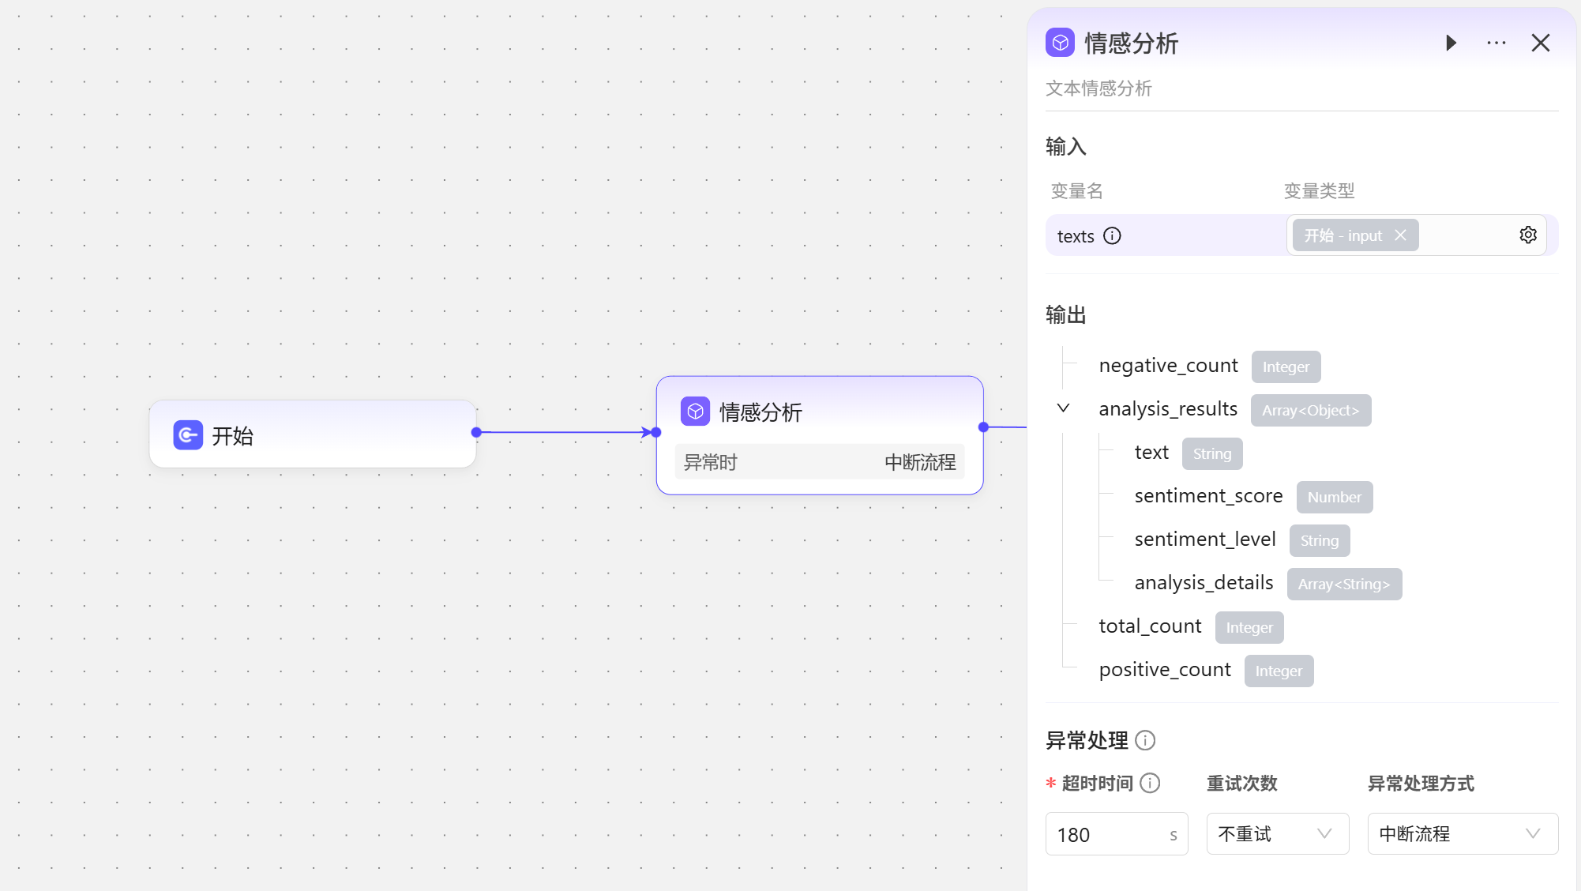Click the 情感分析 node output connector dot
This screenshot has height=891, width=1581.
[x=983, y=427]
